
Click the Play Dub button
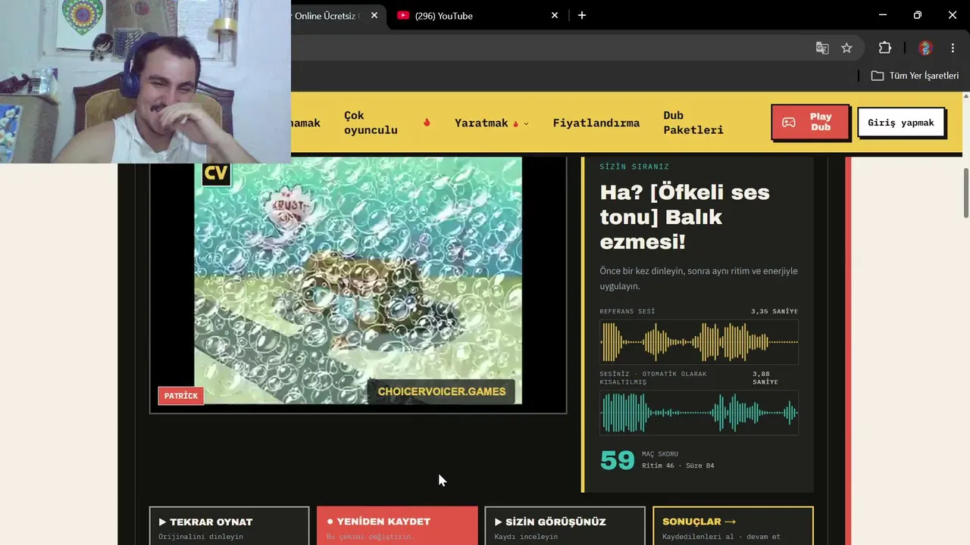tap(810, 122)
